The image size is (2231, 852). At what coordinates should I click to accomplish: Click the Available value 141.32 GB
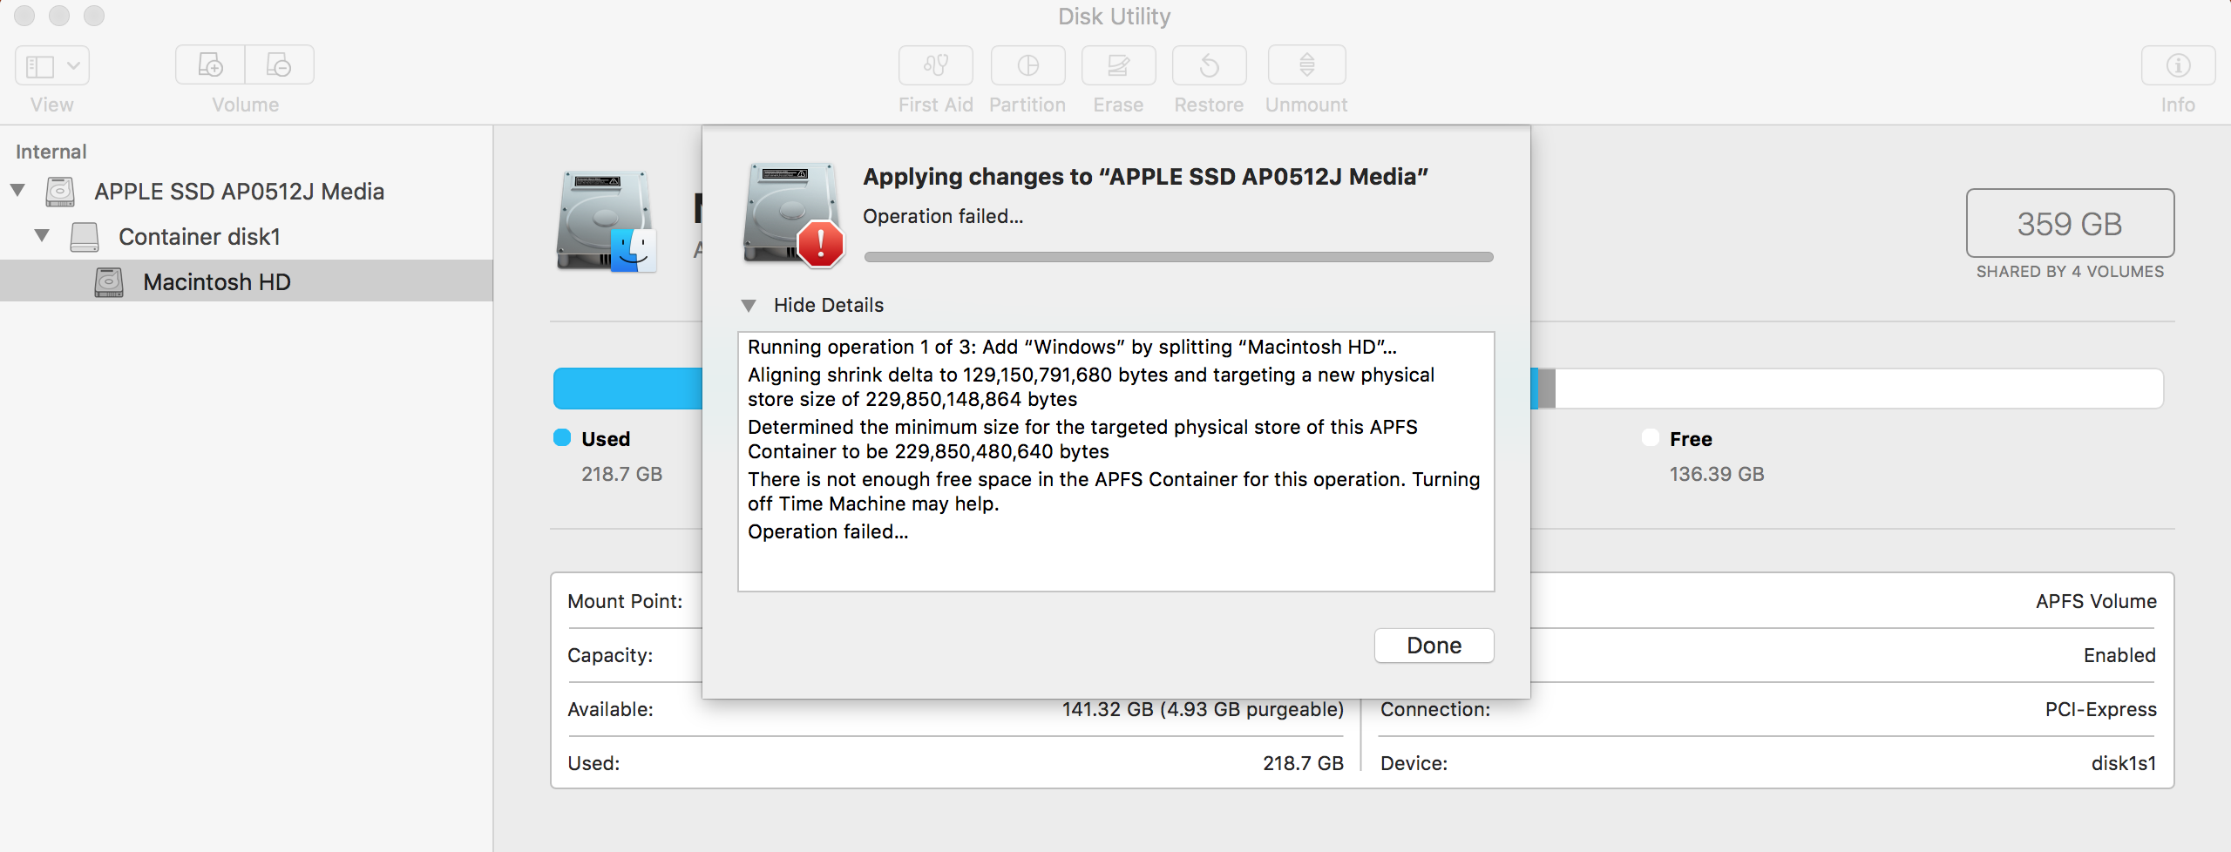(1203, 709)
